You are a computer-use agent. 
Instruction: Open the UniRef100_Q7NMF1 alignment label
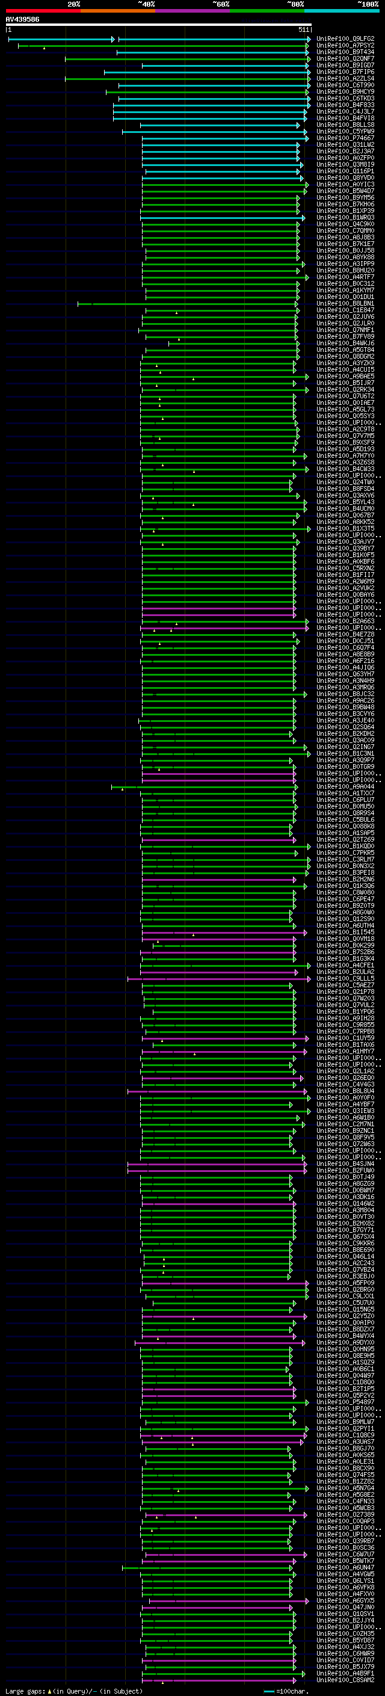(345, 330)
